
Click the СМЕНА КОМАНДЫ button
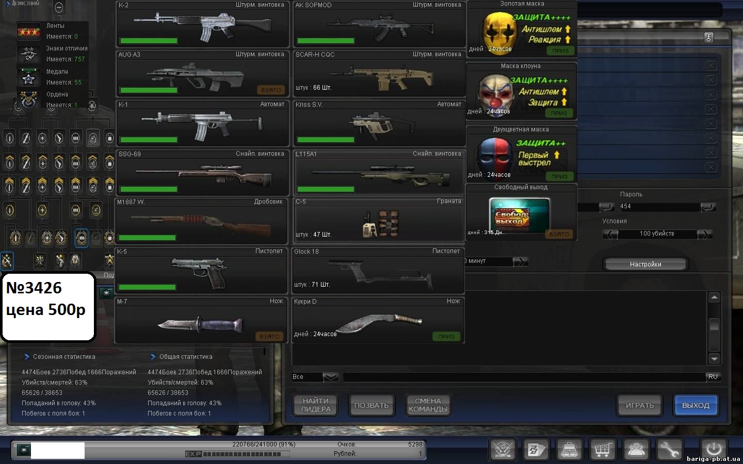(428, 405)
